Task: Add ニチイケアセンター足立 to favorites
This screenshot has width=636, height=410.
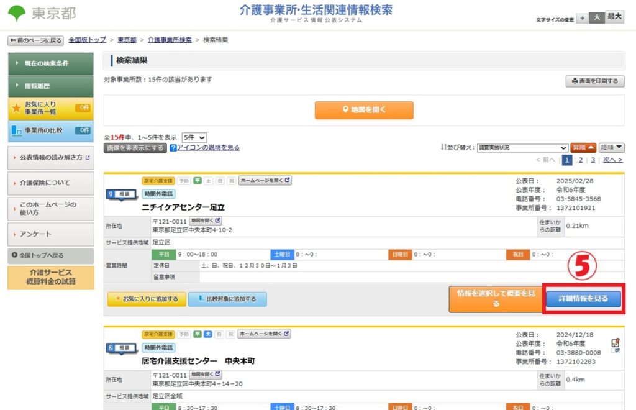Action: (x=147, y=299)
